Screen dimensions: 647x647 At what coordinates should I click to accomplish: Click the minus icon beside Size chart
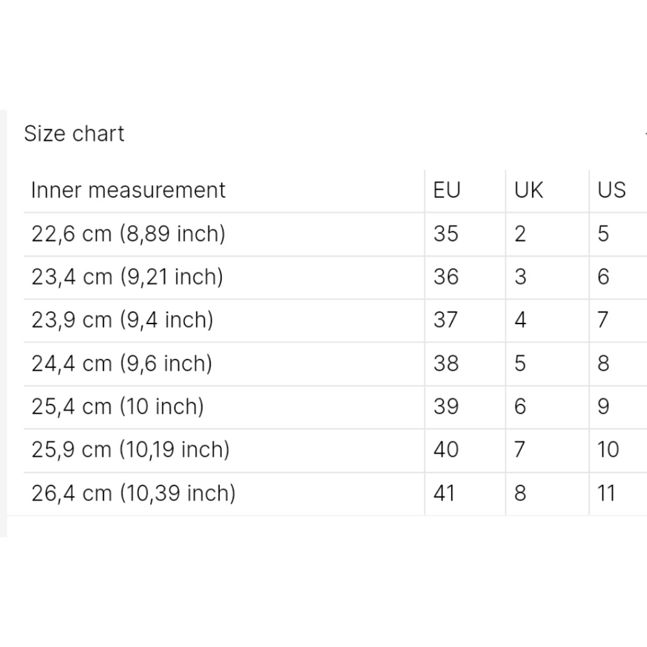[645, 134]
